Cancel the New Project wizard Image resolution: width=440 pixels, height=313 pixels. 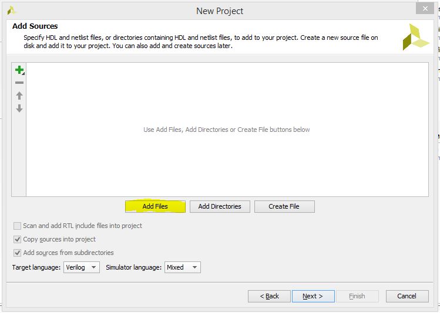pyautogui.click(x=407, y=296)
